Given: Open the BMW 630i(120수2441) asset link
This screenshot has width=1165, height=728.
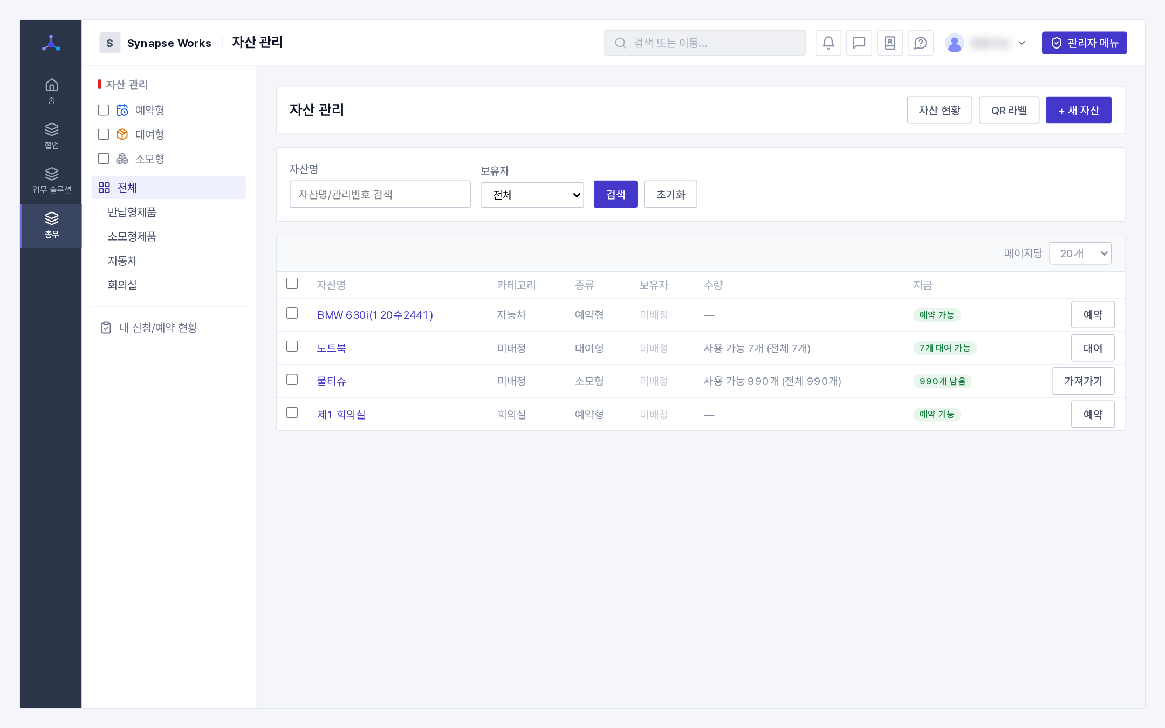Looking at the screenshot, I should tap(375, 315).
